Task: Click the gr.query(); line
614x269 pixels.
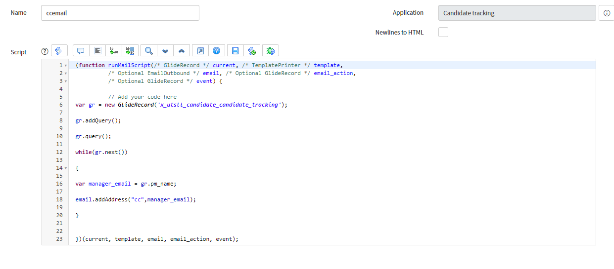Action: point(93,136)
